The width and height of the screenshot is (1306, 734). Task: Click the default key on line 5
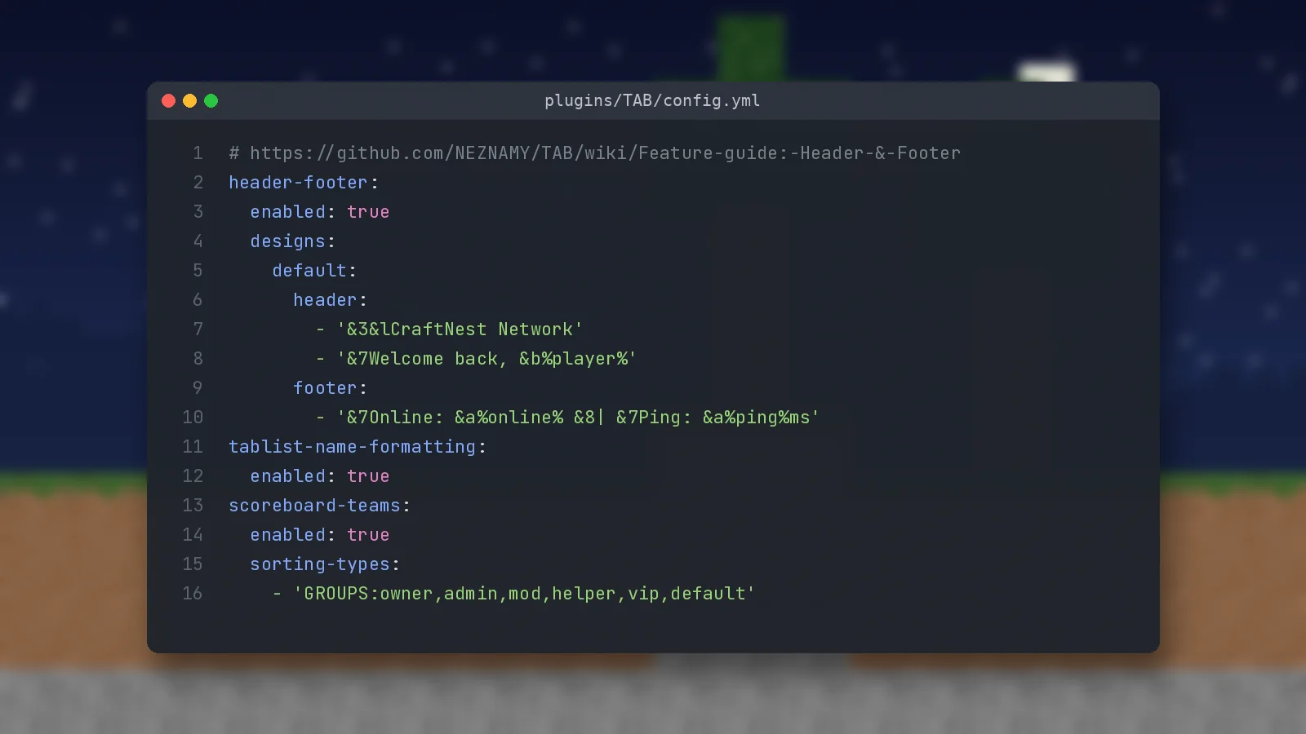[x=309, y=271]
